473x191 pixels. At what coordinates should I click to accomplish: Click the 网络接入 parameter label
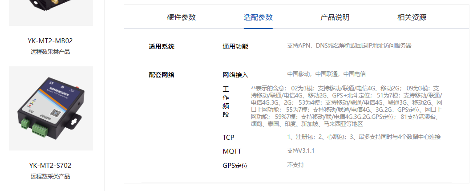pyautogui.click(x=235, y=75)
